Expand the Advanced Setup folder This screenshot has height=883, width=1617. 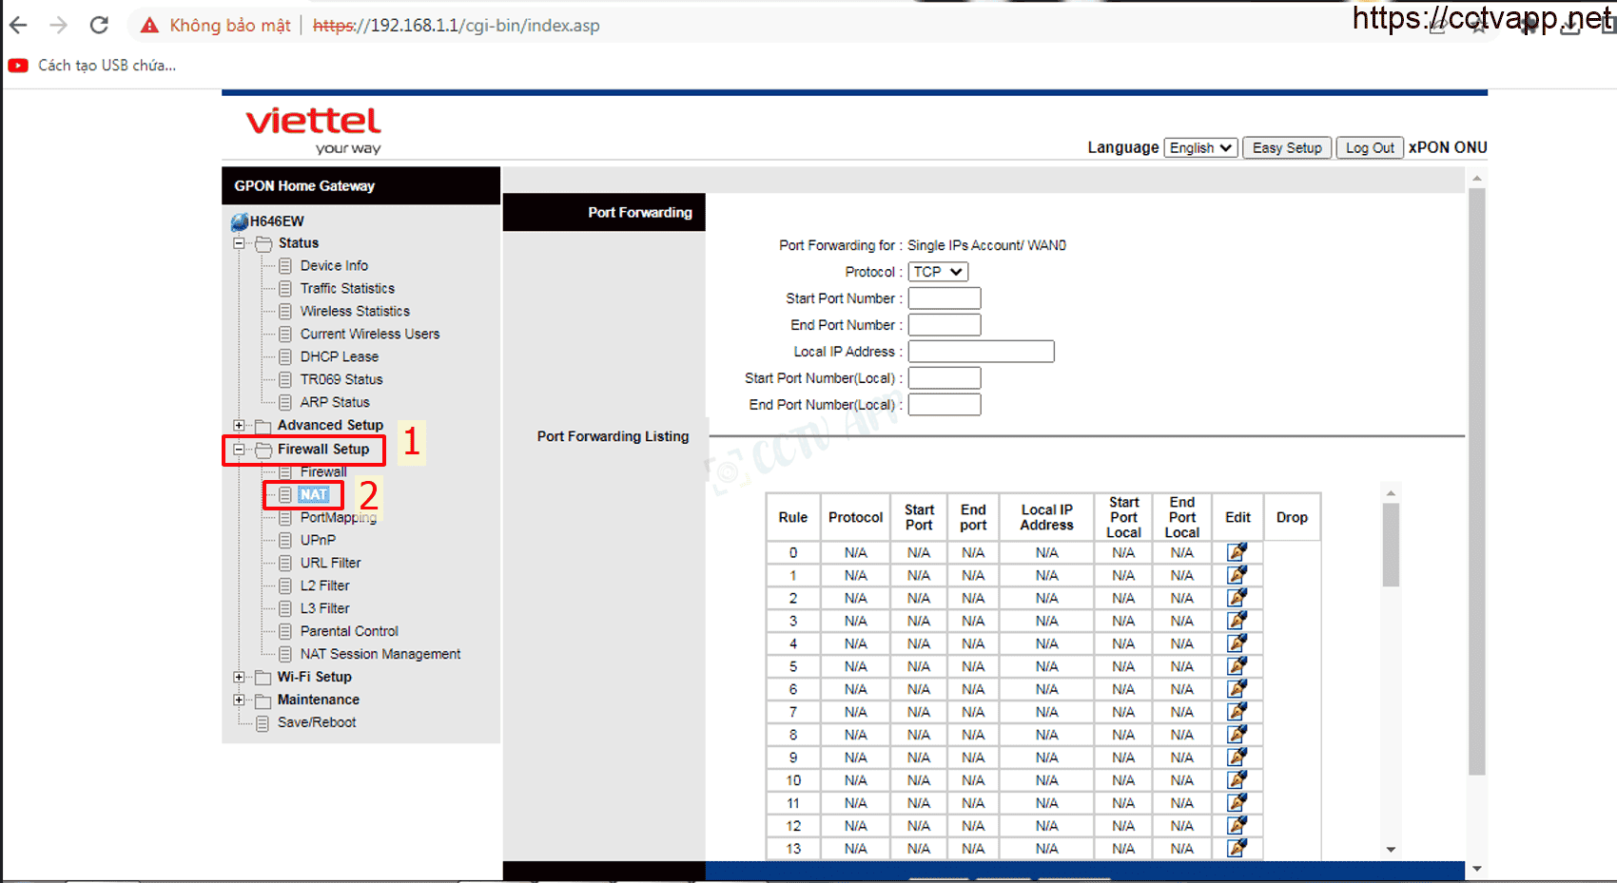tap(239, 426)
